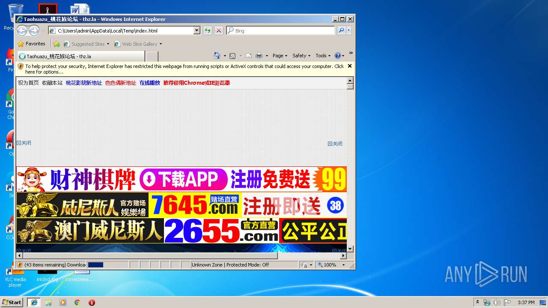Open the Page menu
548x308 pixels.
pos(280,56)
